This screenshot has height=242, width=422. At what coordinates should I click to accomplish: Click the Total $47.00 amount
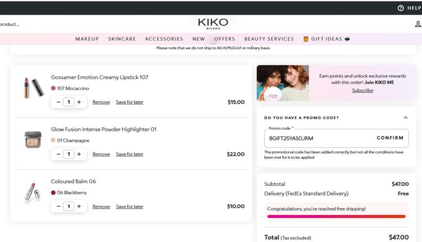pos(399,238)
